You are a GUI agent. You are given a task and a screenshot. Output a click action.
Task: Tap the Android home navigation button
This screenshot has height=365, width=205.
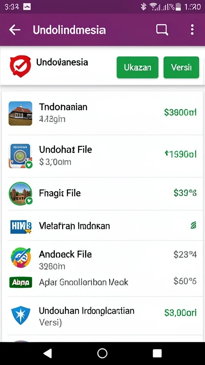tap(102, 353)
